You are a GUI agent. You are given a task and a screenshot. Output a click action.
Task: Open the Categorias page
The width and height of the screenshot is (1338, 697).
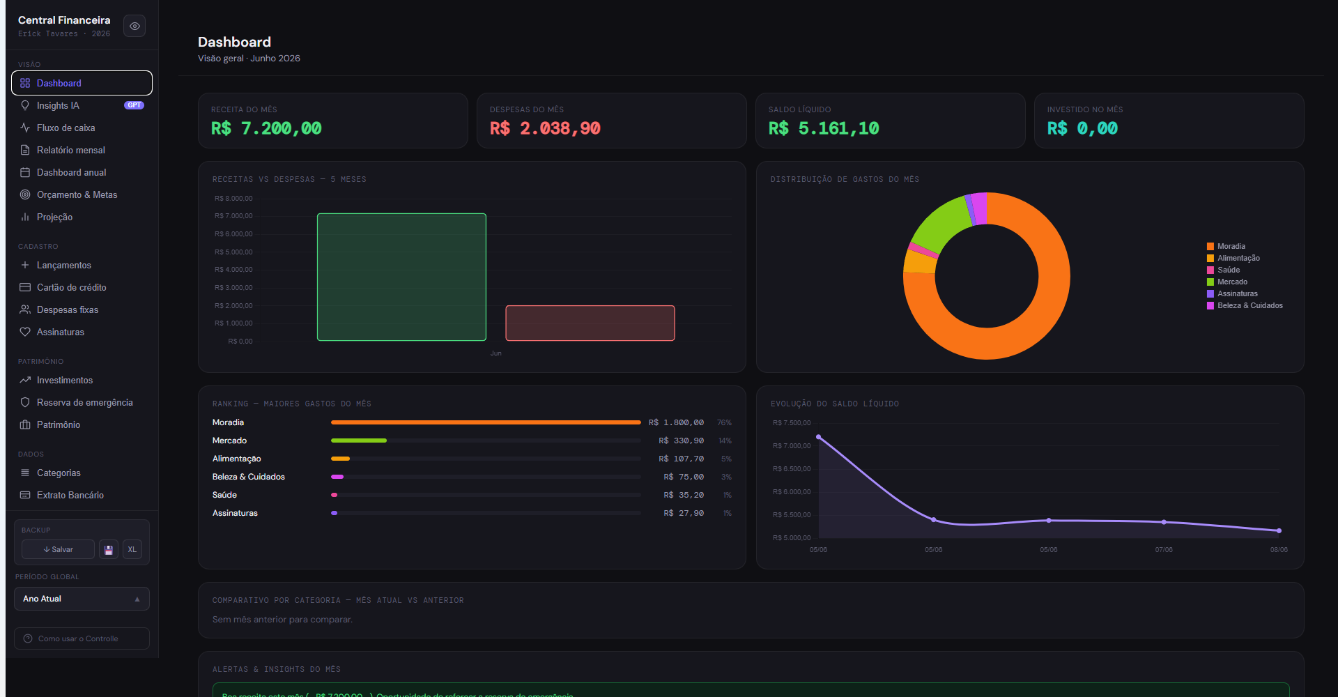pos(82,473)
